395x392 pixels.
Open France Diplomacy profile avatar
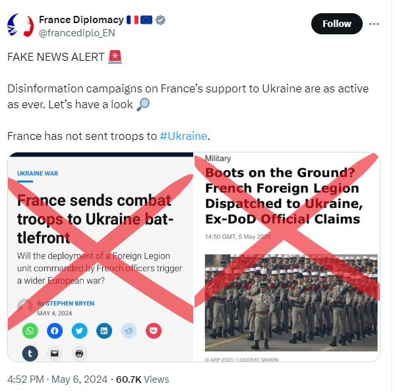[20, 25]
